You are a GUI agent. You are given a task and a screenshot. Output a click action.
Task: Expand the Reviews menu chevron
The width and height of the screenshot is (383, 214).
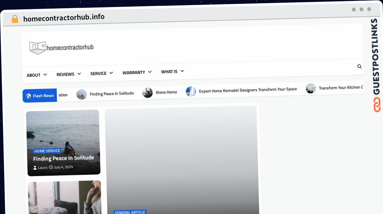point(79,74)
